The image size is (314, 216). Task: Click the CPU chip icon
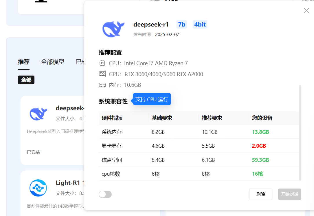[102, 63]
